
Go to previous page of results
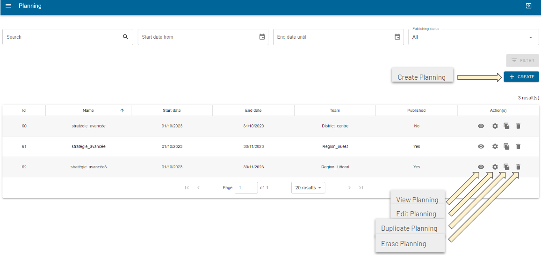tap(198, 187)
